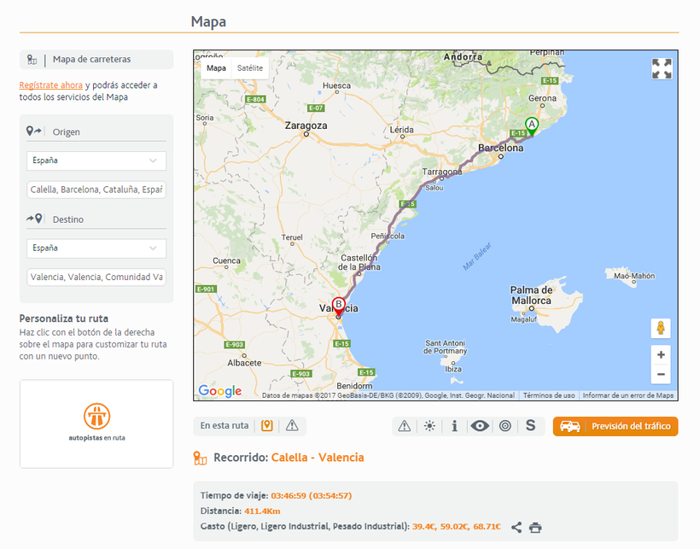Viewport: 700px width, 549px height.
Task: Switch to Satélite map view
Action: click(x=250, y=68)
